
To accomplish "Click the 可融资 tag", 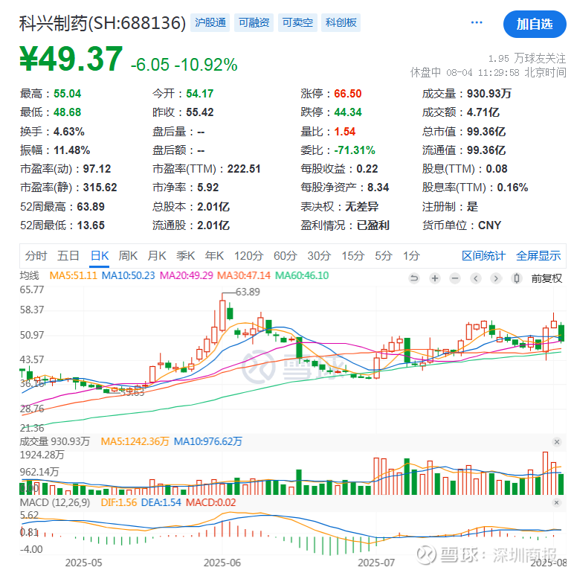I will [x=254, y=23].
